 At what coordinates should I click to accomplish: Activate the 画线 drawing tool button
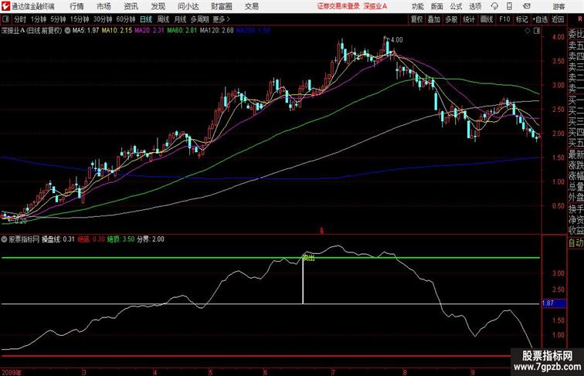coord(487,19)
